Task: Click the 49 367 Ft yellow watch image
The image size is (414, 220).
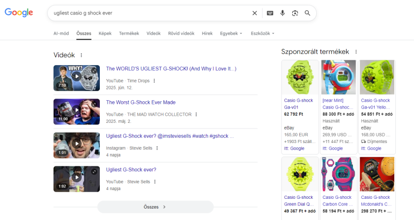Action: point(300,174)
